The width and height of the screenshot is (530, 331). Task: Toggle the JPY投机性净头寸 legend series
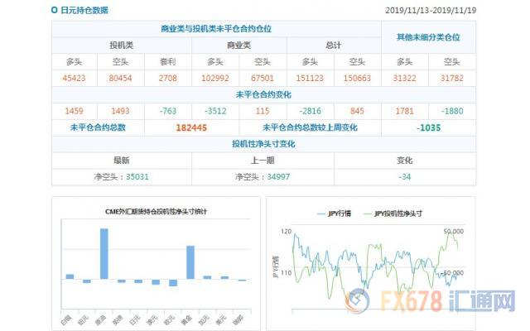tap(392, 213)
